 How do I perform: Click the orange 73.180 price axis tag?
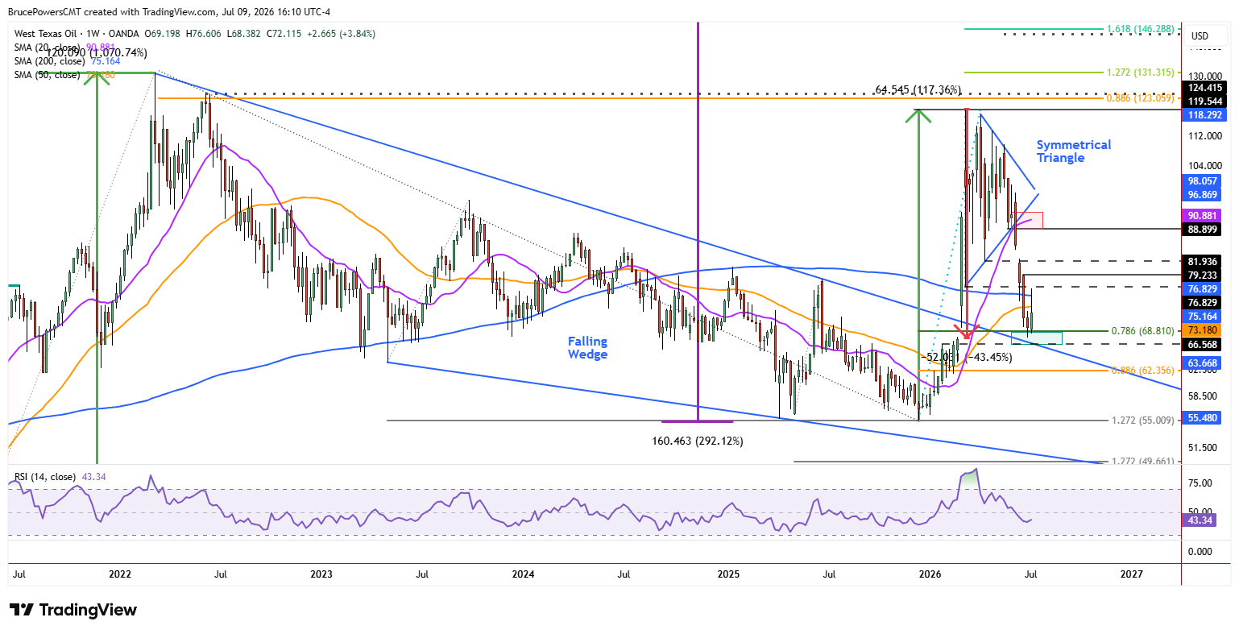pos(1204,330)
